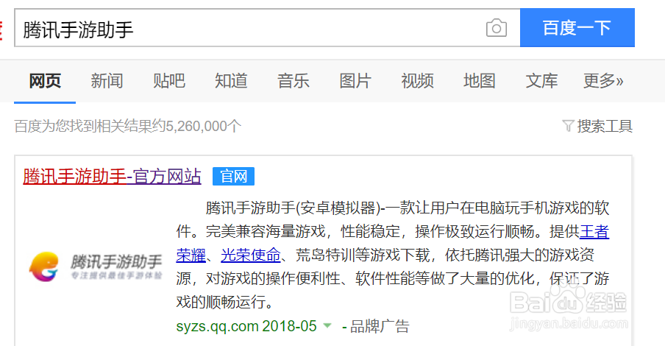Go to the 知道 tab
The width and height of the screenshot is (665, 346).
231,81
